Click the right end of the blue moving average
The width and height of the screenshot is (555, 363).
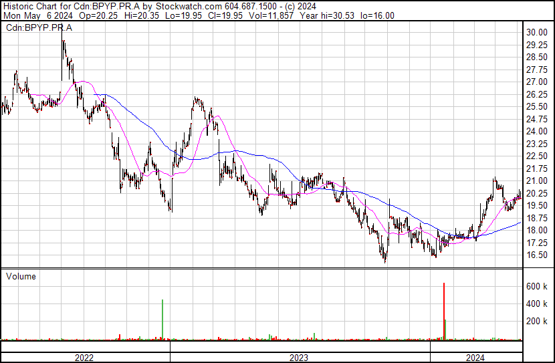pos(520,223)
